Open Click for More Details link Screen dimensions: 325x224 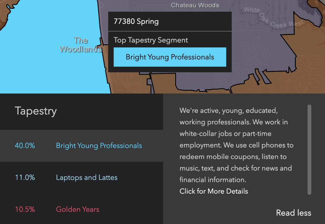coord(214,191)
